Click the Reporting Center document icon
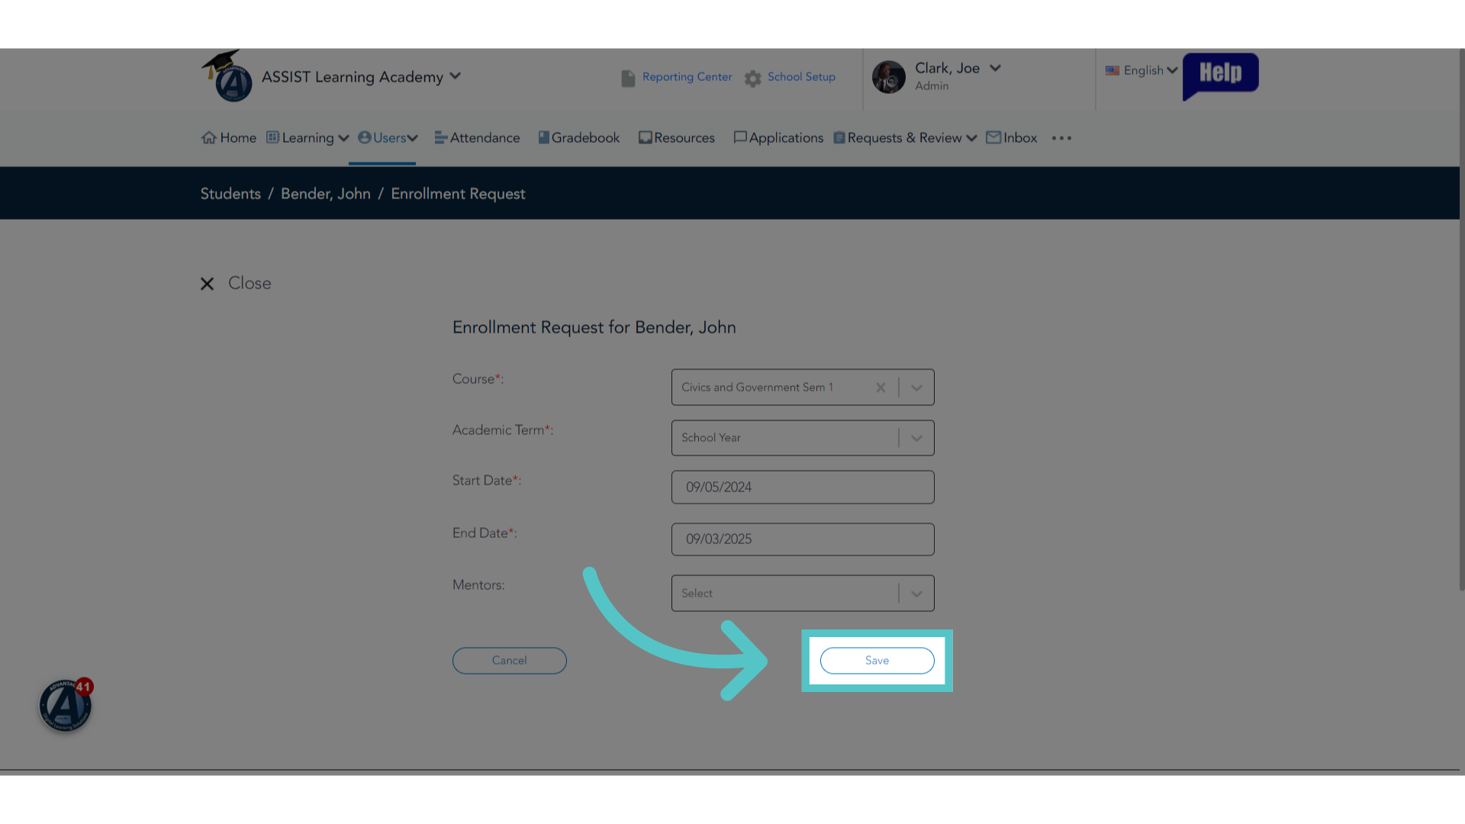The height and width of the screenshot is (824, 1465). 628,79
